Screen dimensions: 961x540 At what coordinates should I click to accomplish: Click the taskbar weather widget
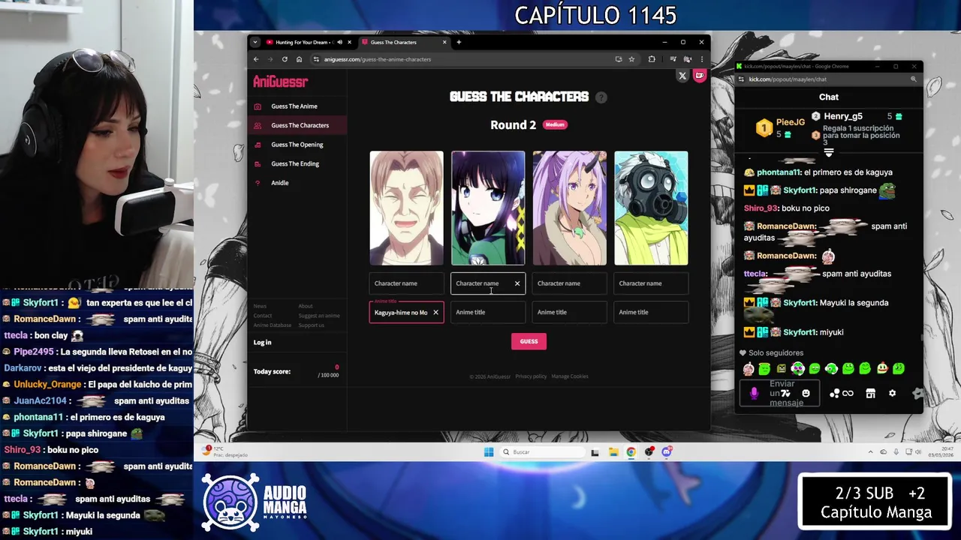click(x=224, y=451)
